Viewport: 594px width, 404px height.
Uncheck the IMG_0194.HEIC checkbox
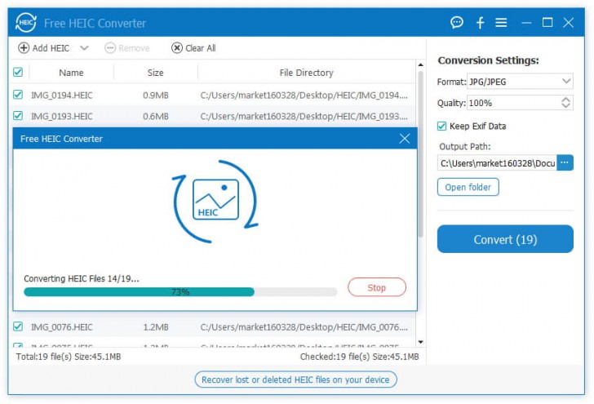click(18, 95)
